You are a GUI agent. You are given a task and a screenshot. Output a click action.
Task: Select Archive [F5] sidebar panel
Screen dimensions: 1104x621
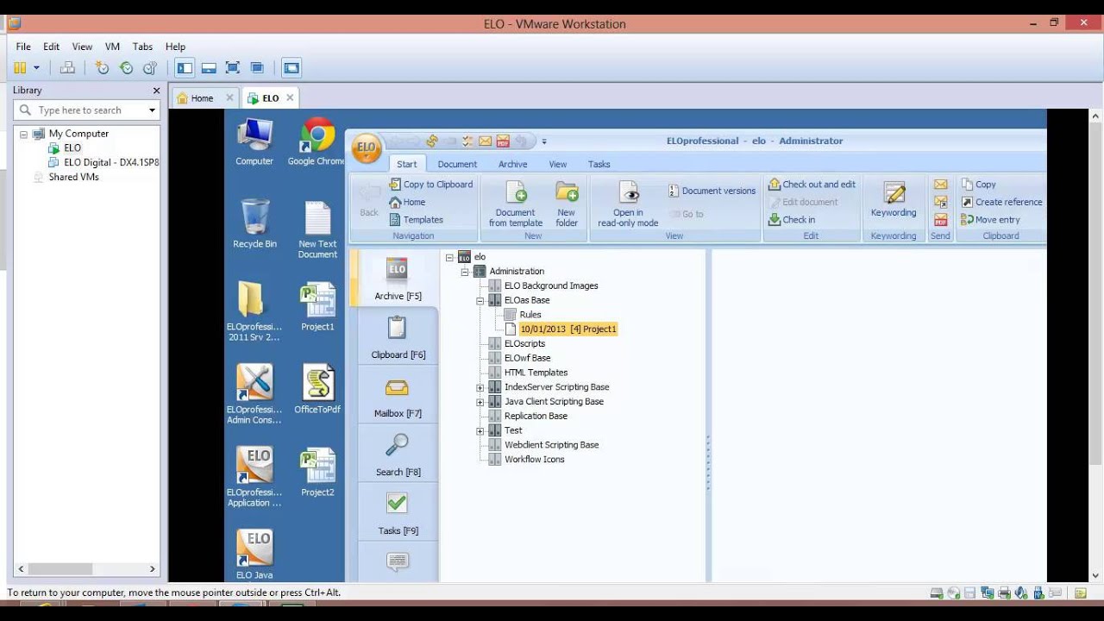coord(397,279)
